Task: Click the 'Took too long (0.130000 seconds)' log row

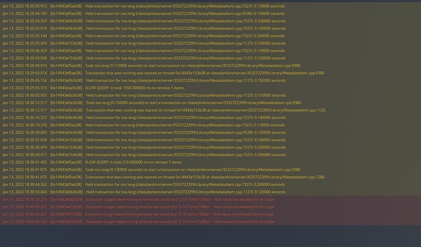Action: click(x=210, y=170)
